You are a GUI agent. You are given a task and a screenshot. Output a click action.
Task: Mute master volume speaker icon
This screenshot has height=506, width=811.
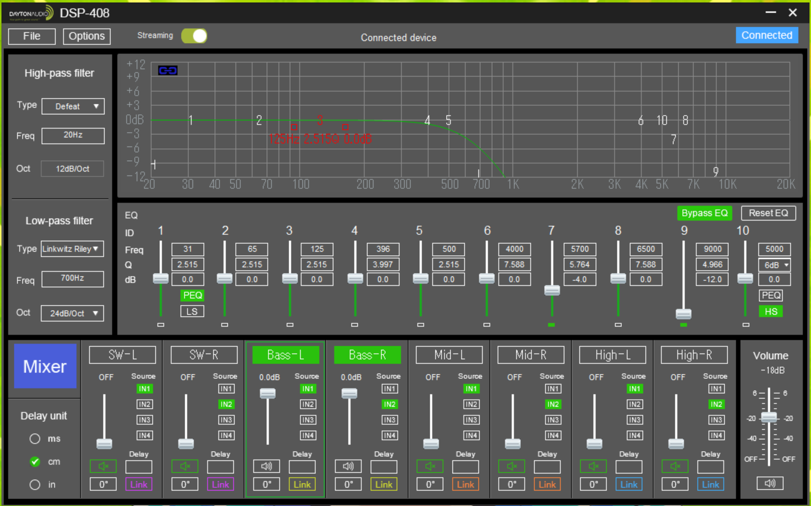click(770, 483)
